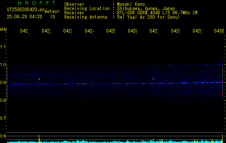
Task: Click the 0423 time marker
Action: tap(68, 31)
